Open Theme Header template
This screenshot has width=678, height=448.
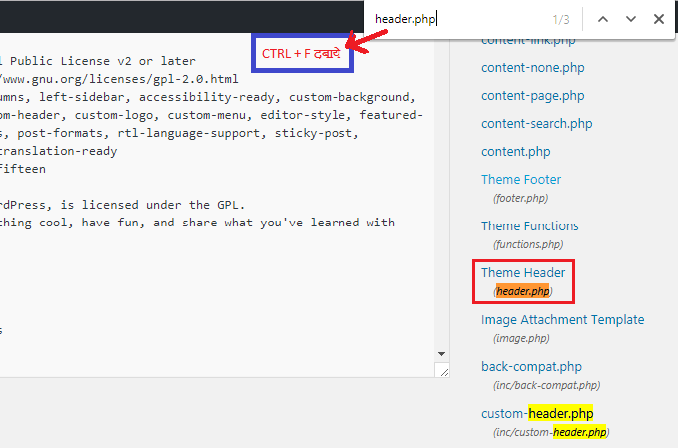pos(523,273)
